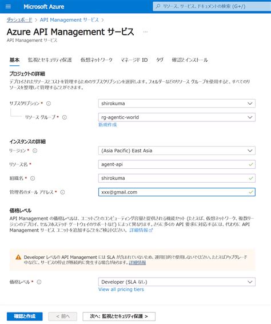Switch to the マネージド ID tab

(134, 60)
